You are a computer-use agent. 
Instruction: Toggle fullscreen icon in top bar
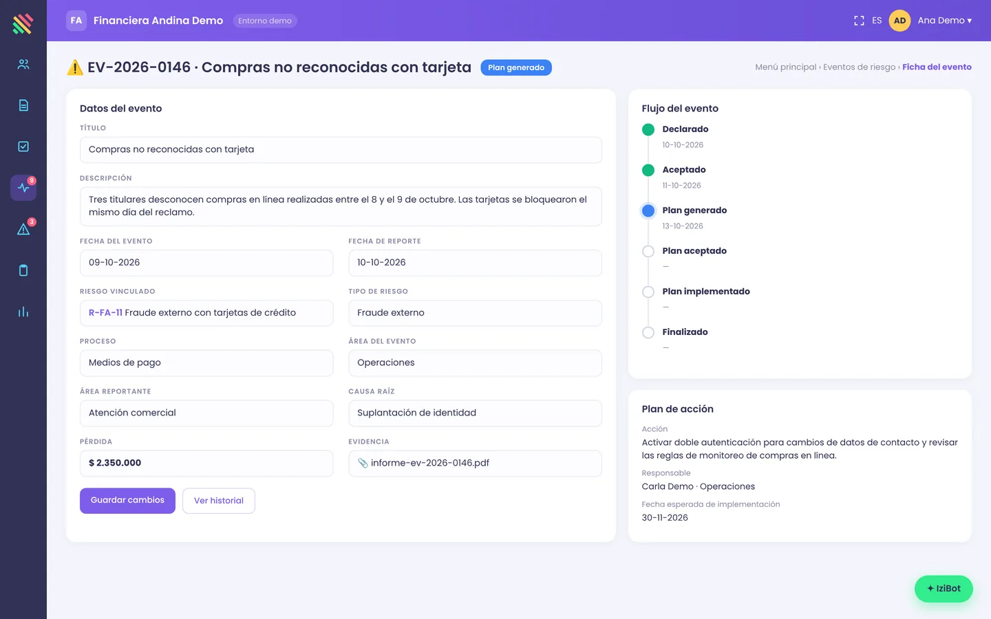859,21
